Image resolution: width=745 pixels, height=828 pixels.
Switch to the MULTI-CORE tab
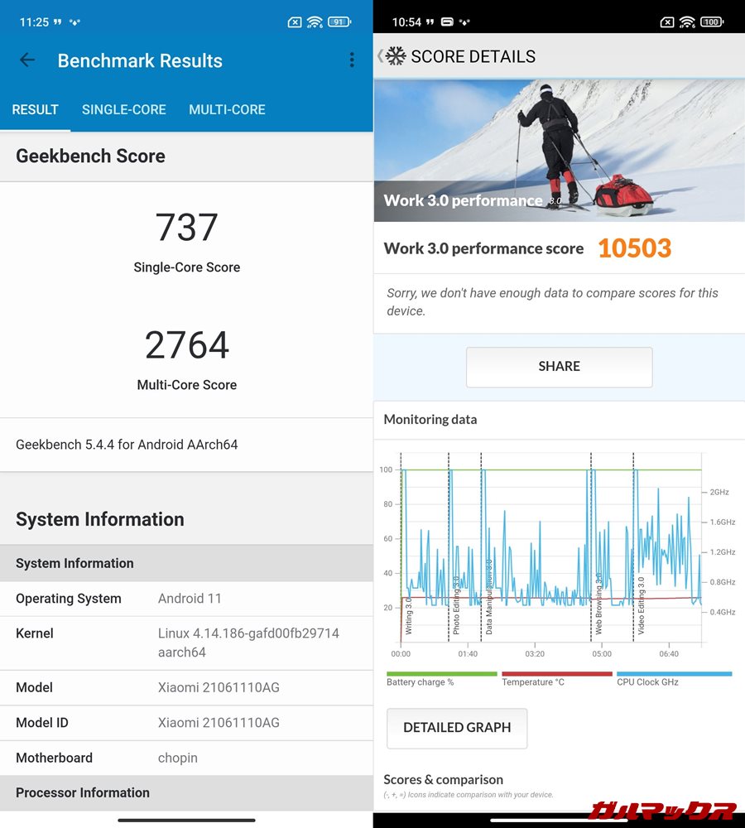[227, 109]
